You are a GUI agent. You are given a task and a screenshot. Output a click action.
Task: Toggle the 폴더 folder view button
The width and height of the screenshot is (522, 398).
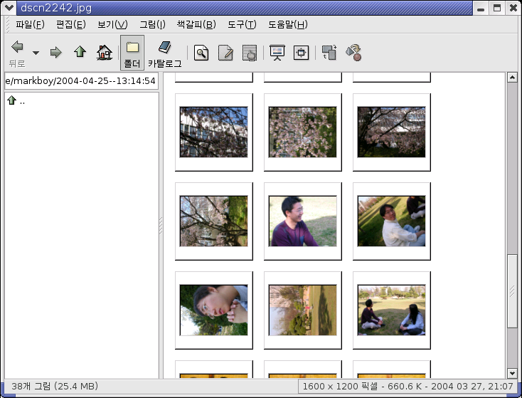[x=132, y=53]
